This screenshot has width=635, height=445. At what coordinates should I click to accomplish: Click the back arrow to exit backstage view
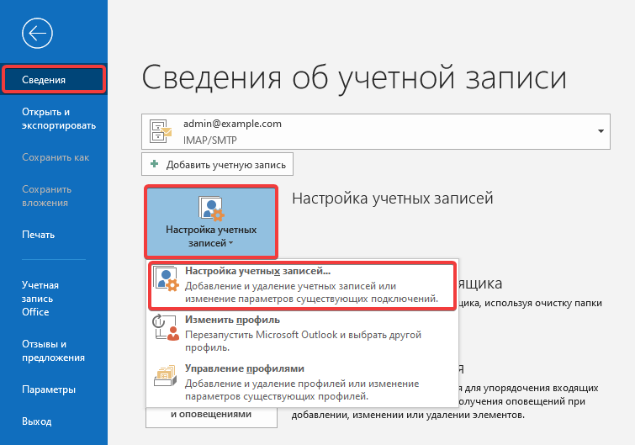pos(38,34)
